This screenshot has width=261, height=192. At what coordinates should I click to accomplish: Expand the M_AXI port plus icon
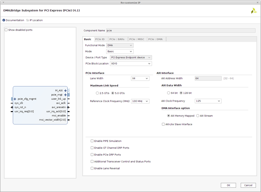click(65, 90)
